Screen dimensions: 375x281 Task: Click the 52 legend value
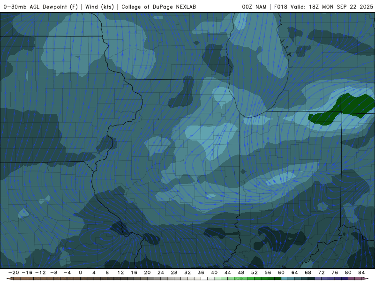(x=255, y=273)
